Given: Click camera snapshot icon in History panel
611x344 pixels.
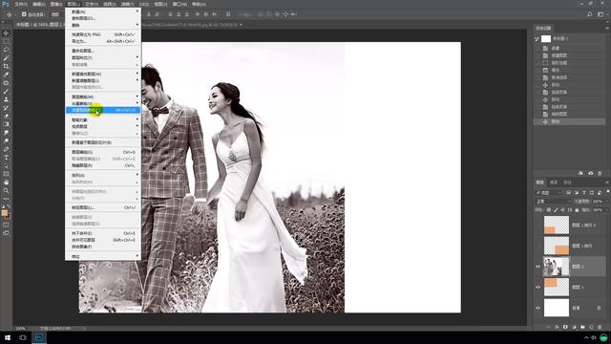Looking at the screenshot, I should click(591, 173).
